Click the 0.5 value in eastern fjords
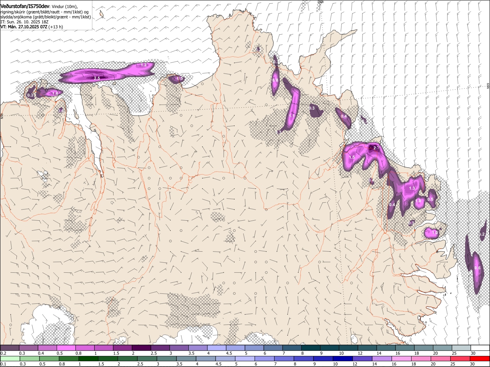This screenshot has height=367, width=490. click(x=430, y=199)
